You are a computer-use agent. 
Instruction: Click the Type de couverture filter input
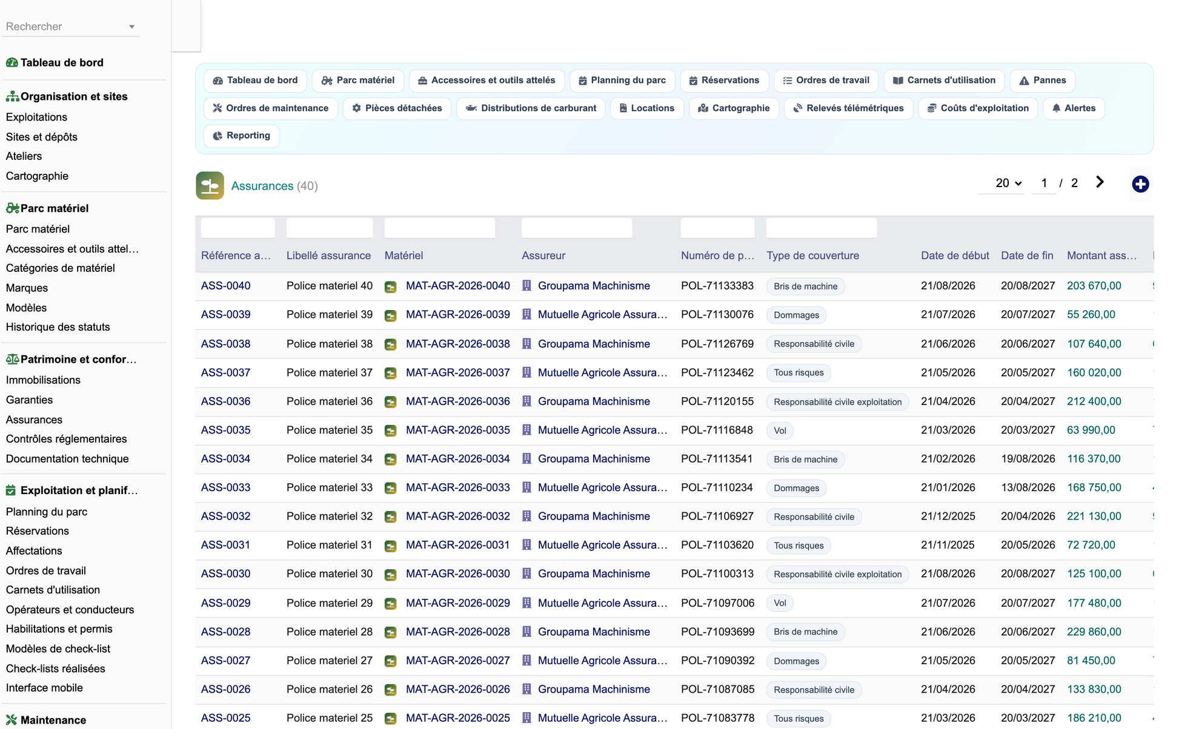tap(822, 228)
